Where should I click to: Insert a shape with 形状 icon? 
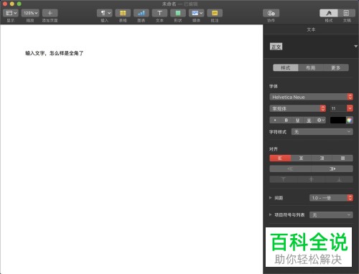(178, 13)
